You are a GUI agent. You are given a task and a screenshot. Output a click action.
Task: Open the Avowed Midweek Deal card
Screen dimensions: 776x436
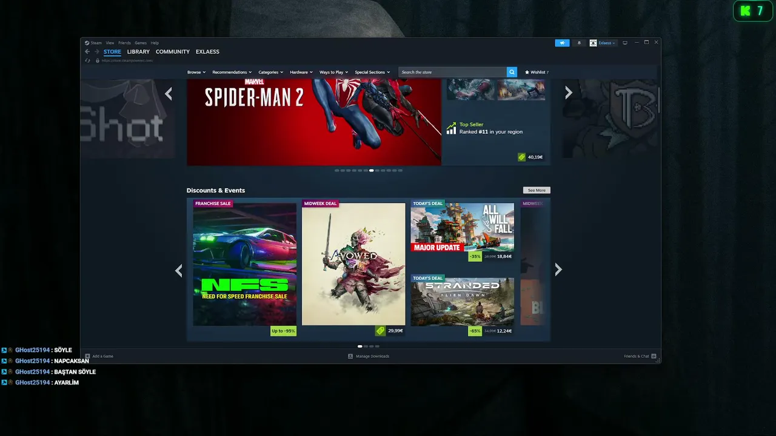tap(353, 264)
